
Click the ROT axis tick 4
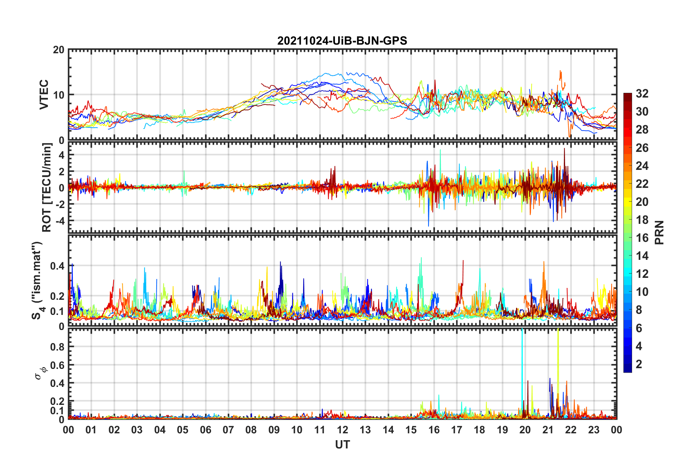[x=62, y=155]
